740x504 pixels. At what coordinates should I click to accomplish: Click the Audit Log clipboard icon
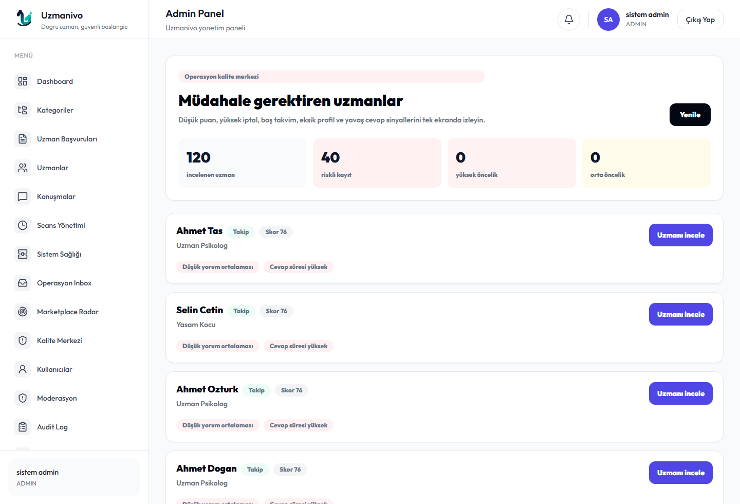[23, 427]
